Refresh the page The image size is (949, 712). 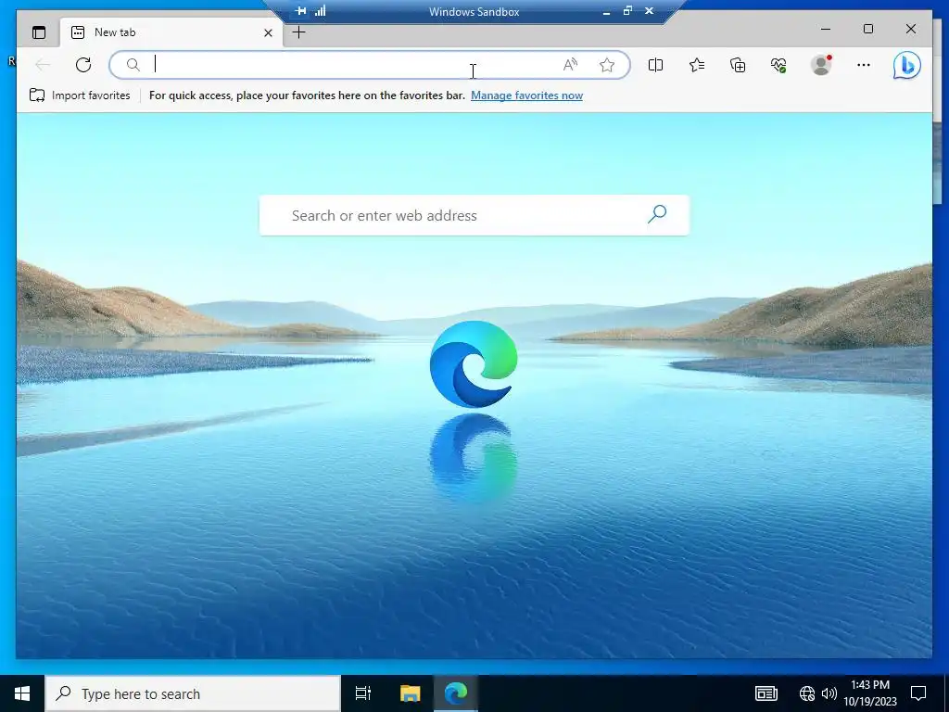[83, 65]
